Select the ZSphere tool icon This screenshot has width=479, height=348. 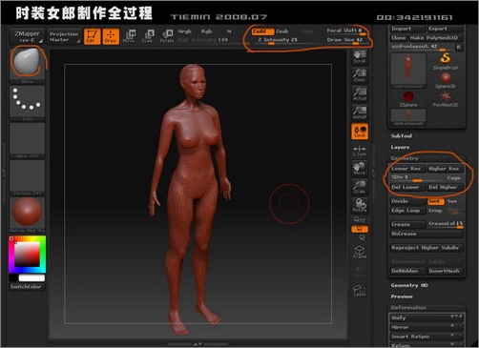coord(408,99)
